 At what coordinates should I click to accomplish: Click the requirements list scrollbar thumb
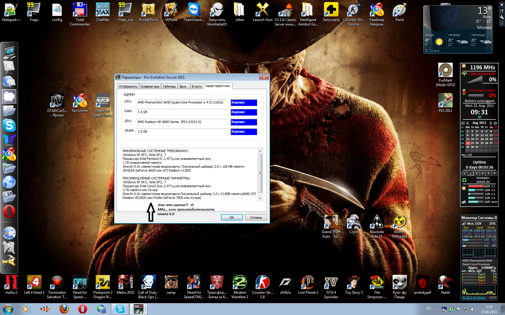coord(260,173)
